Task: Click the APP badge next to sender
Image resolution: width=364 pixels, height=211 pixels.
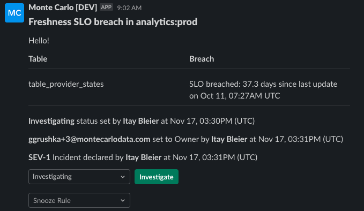Action: 106,7
